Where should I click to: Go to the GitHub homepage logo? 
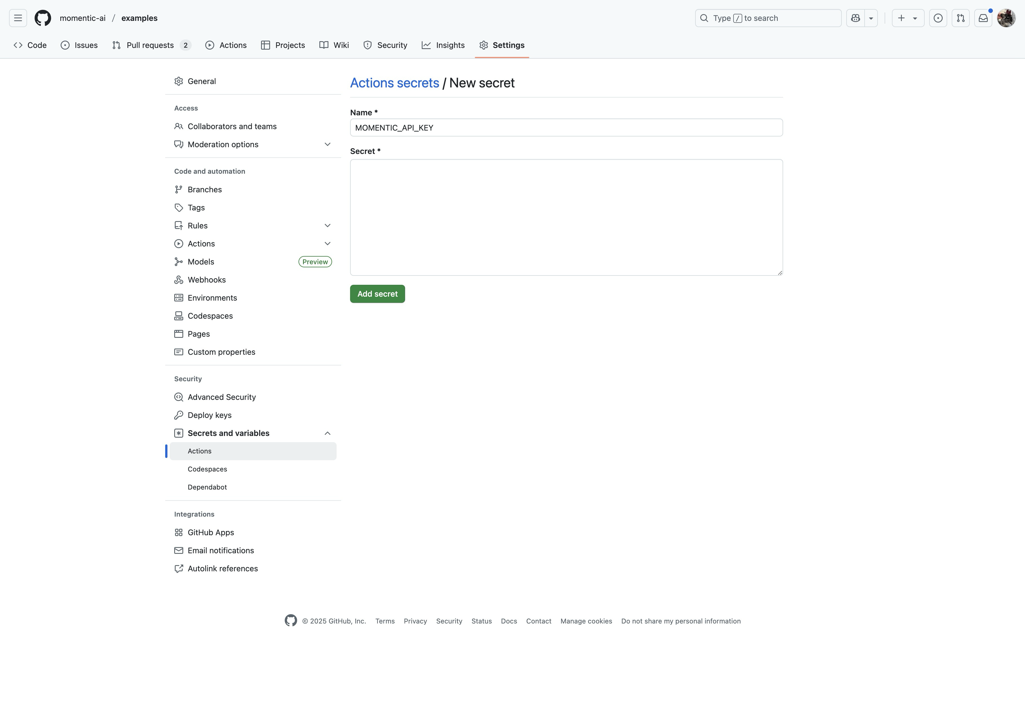click(x=43, y=18)
